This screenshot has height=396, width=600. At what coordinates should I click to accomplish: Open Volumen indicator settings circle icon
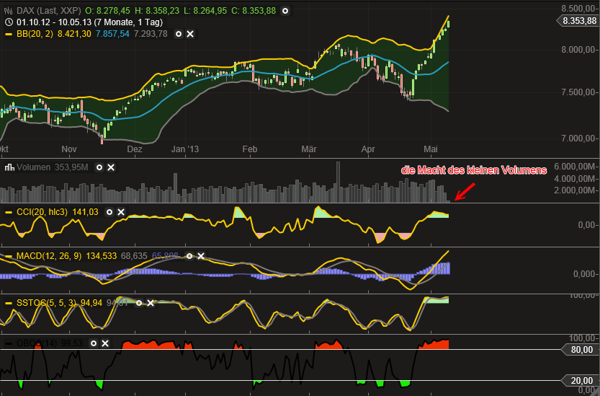99,167
